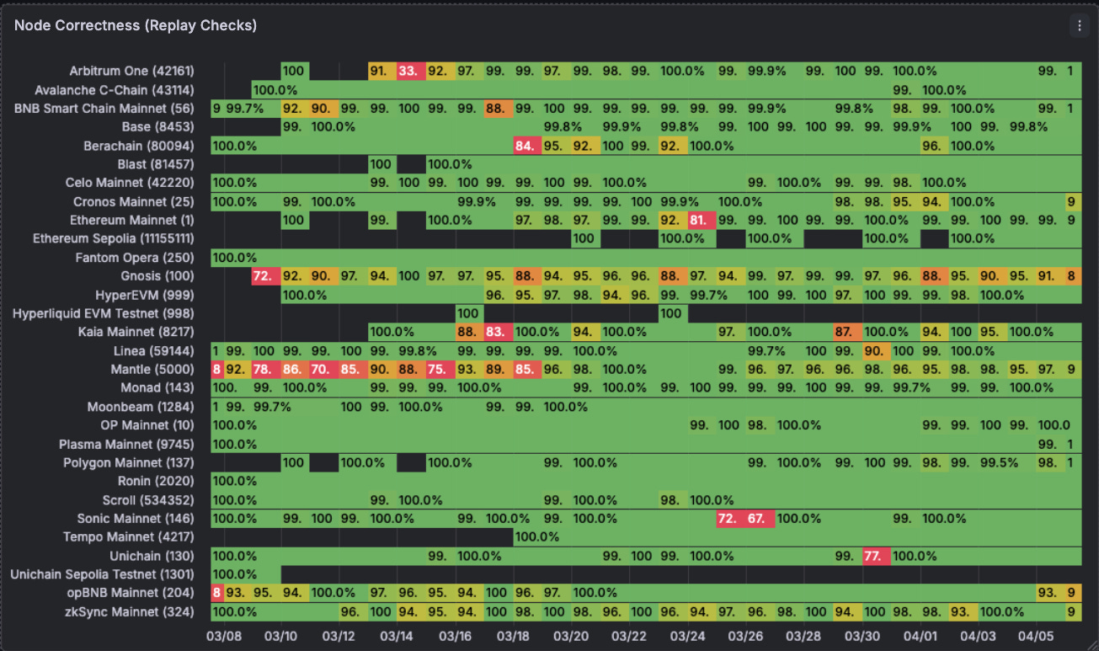The image size is (1099, 651).
Task: Select the Unichain (130) row label
Action: 152,556
